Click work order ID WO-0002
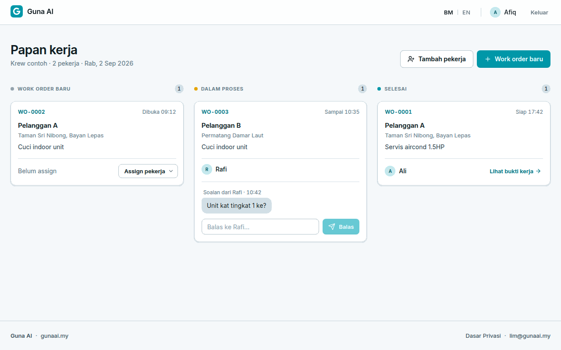561x350 pixels. coord(32,112)
